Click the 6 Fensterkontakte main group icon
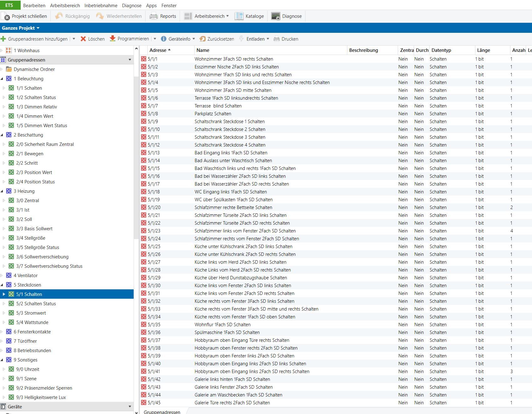This screenshot has height=414, width=532. (x=9, y=332)
